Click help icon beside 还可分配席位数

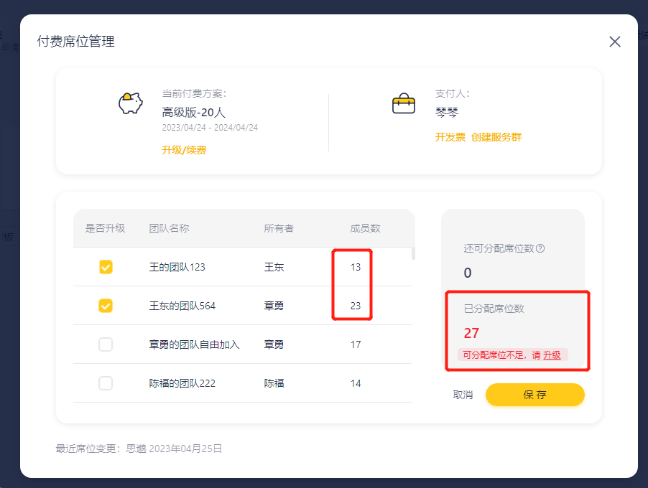click(540, 248)
